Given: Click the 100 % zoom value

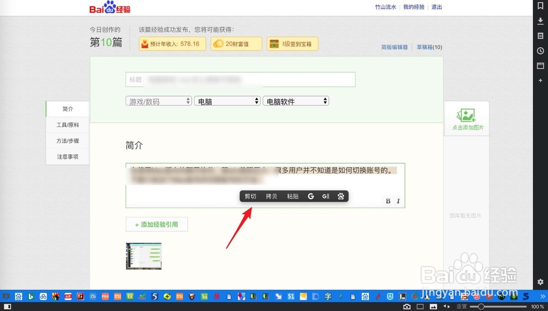Looking at the screenshot, I should pyautogui.click(x=538, y=307).
